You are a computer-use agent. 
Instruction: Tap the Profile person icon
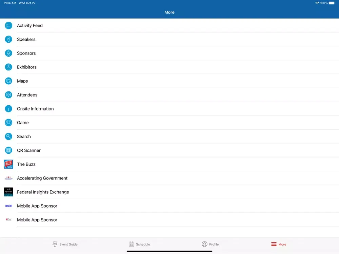pyautogui.click(x=204, y=244)
